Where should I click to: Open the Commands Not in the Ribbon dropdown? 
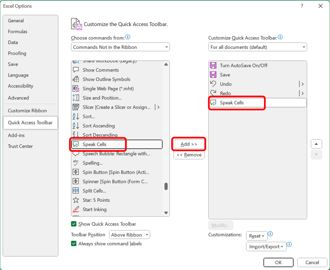click(120, 47)
